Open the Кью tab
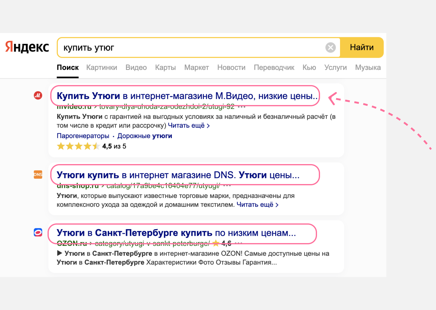This screenshot has width=436, height=310. point(309,68)
